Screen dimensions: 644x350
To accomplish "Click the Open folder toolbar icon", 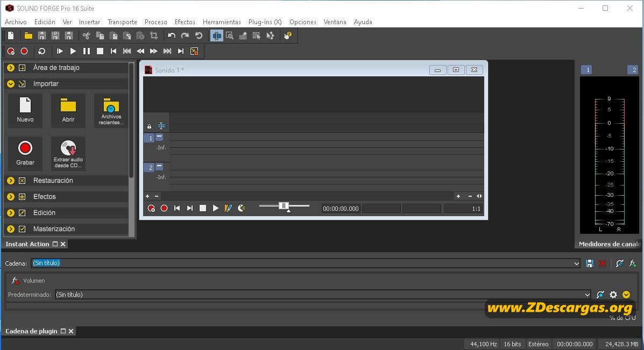I will coord(29,35).
